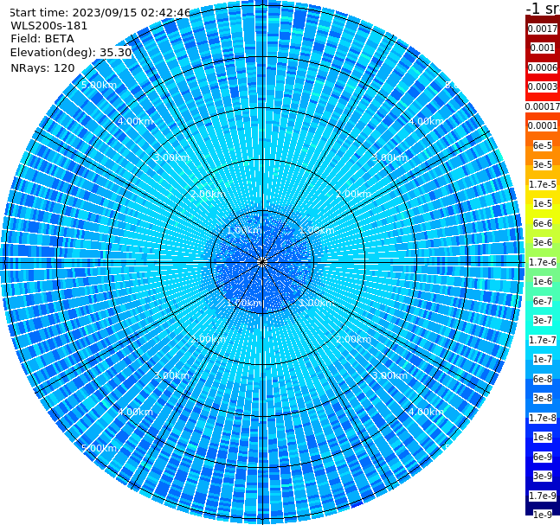Select the 1e-6 colorbar label
This screenshot has width=560, height=525.
[543, 281]
